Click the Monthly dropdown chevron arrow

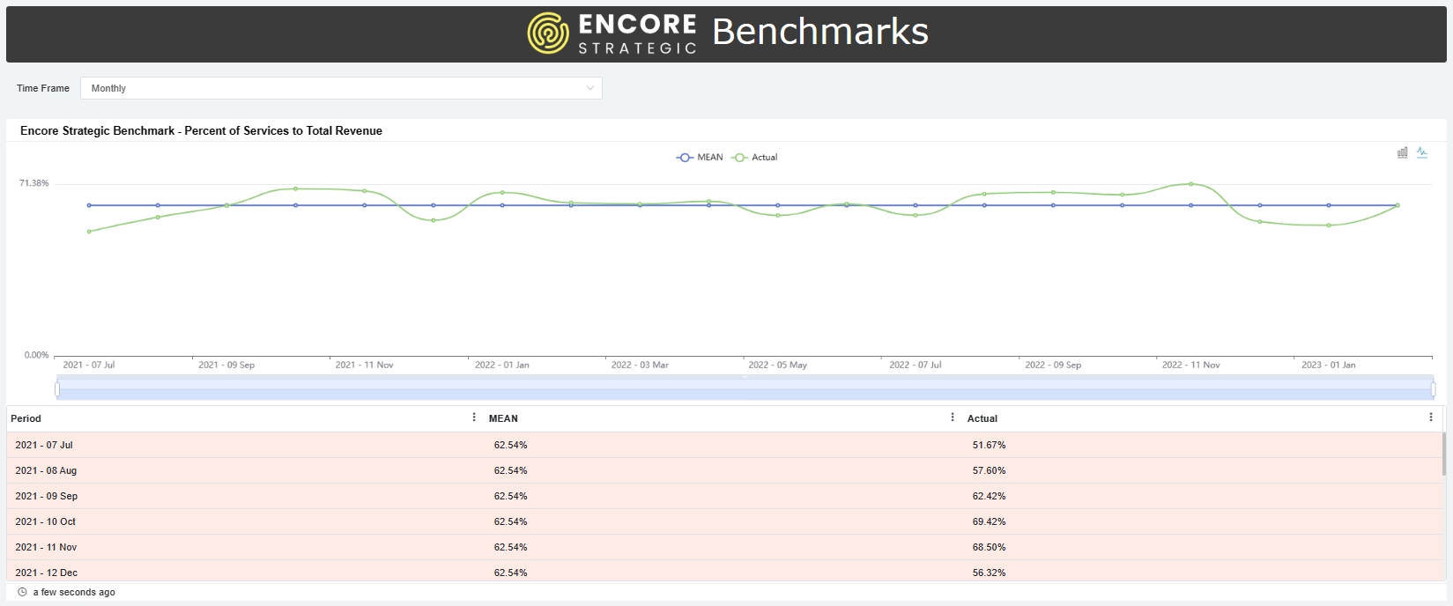pyautogui.click(x=590, y=88)
